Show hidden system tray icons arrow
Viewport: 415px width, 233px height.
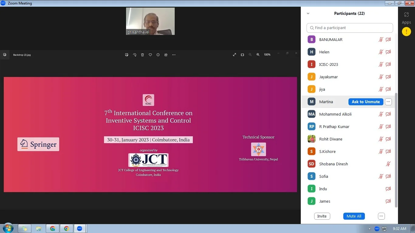[369, 229]
